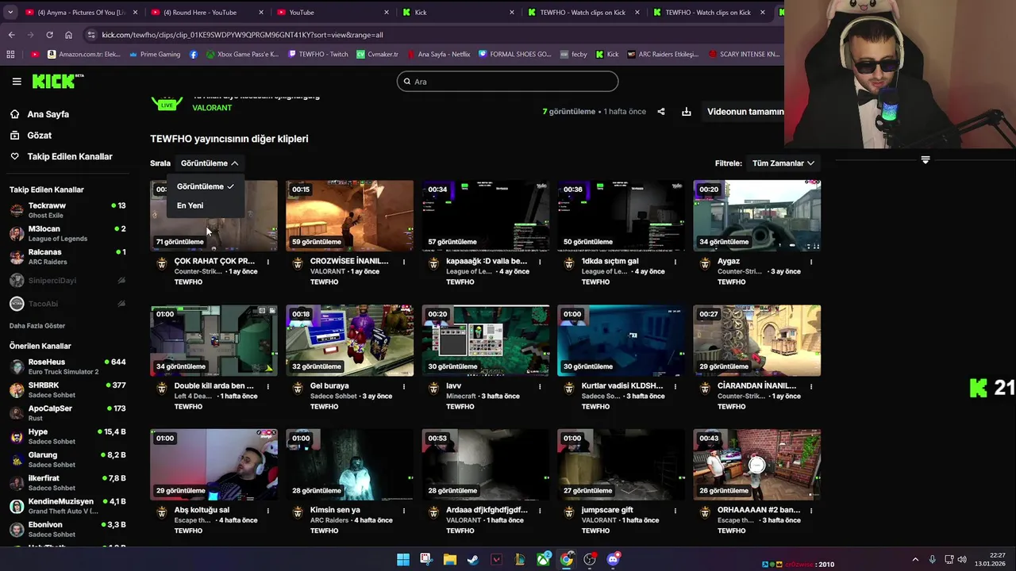This screenshot has width=1016, height=571.
Task: Open File Explorer from the taskbar
Action: pyautogui.click(x=450, y=560)
